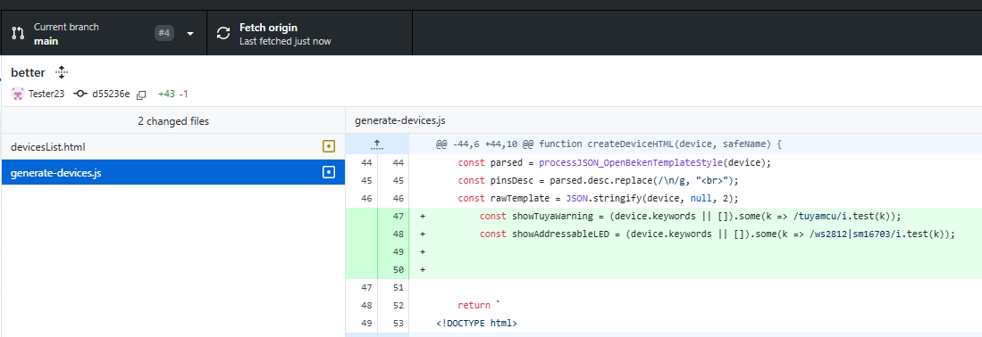982x337 pixels.
Task: Click the drag-commit move icon beside 'better'
Action: (61, 72)
